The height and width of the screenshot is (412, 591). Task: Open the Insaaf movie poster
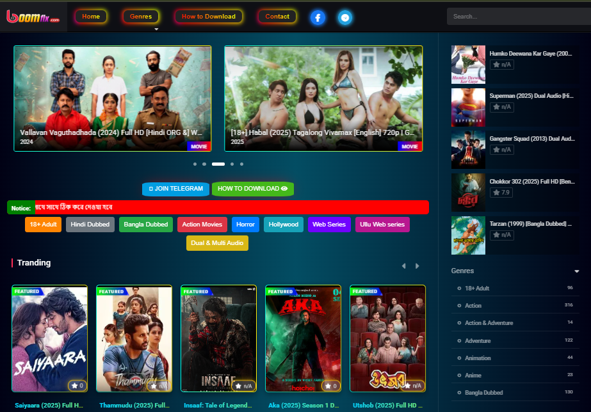(x=218, y=338)
